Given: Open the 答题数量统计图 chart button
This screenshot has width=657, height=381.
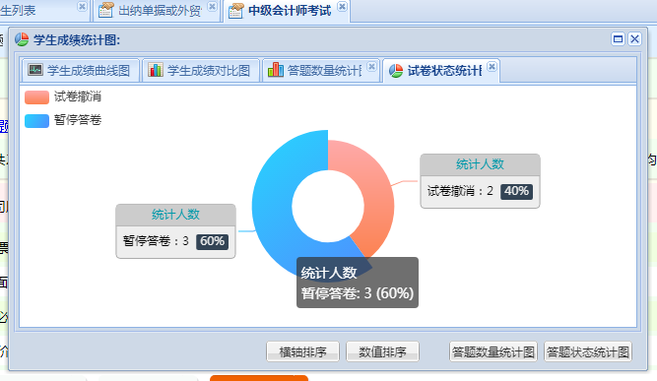Looking at the screenshot, I should tap(493, 351).
